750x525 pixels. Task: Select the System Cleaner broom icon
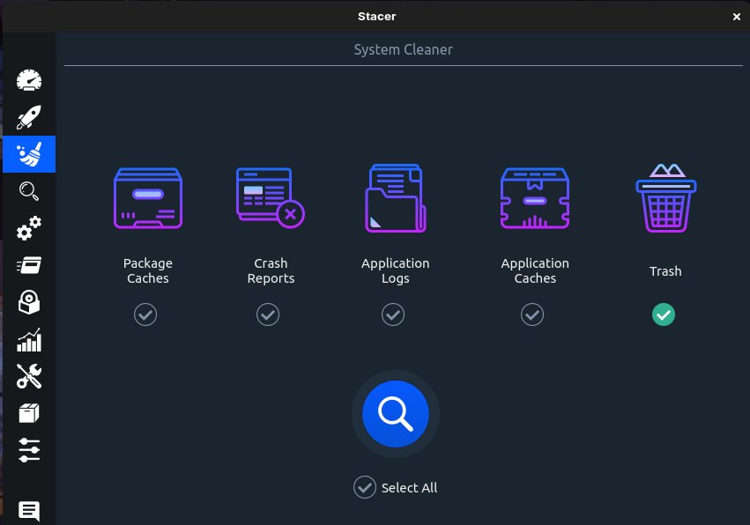(x=29, y=154)
